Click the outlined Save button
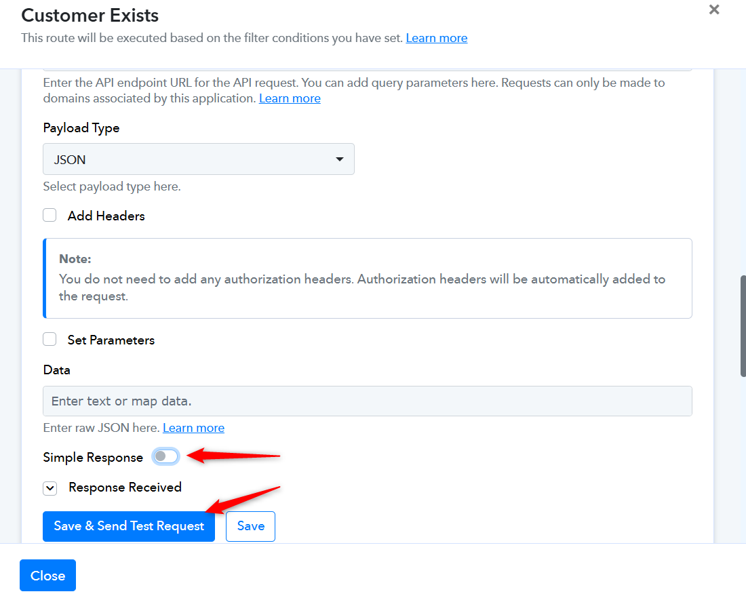The width and height of the screenshot is (746, 596). 251,526
